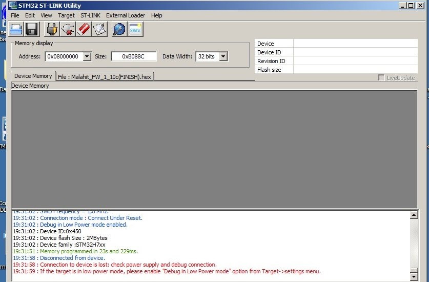Select log line "Device ID:0x450"
Screen dimensions: 429x282
coord(47,231)
